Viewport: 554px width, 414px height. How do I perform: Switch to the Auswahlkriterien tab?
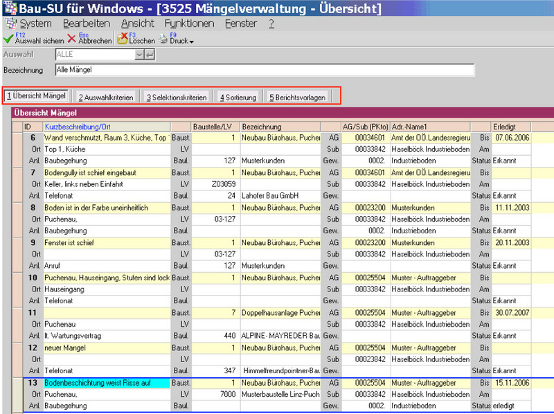pos(105,98)
